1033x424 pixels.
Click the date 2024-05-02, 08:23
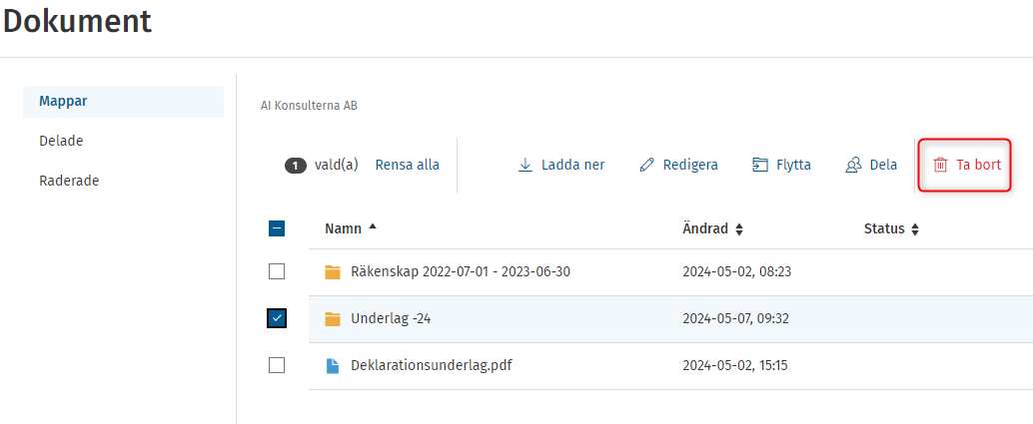click(x=736, y=272)
